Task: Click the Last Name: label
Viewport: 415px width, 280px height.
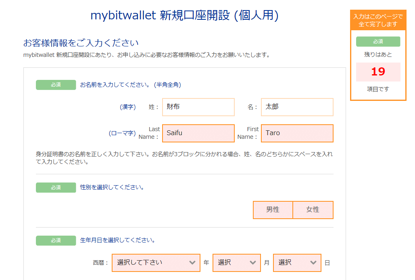Action: [x=149, y=133]
